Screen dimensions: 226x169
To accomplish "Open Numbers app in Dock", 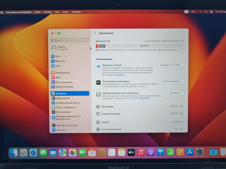I will click(170, 152).
